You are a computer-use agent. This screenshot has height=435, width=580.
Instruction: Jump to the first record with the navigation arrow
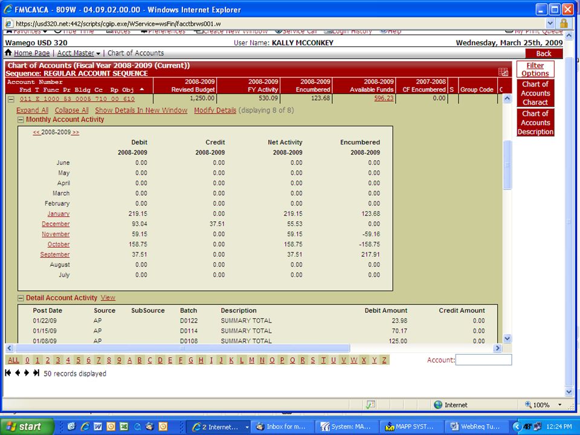point(8,373)
